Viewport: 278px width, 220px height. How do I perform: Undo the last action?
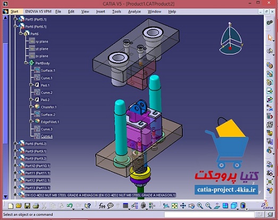tap(69, 206)
